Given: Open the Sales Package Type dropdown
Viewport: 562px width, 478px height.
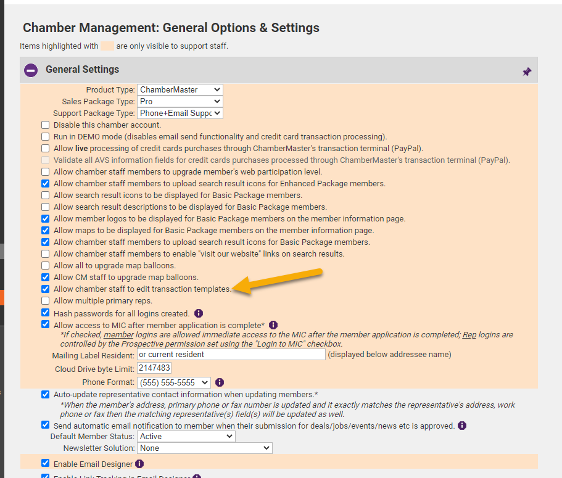Looking at the screenshot, I should click(x=180, y=102).
